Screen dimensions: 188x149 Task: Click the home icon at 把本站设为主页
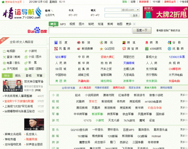coord(3,2)
